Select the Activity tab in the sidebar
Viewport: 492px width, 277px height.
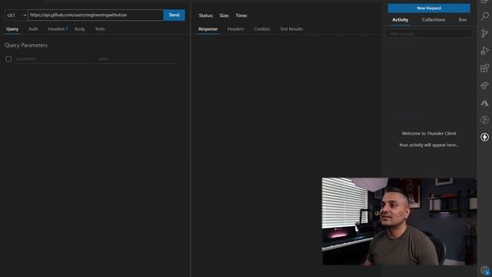[400, 20]
